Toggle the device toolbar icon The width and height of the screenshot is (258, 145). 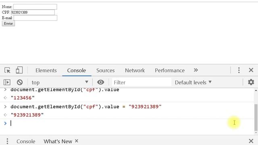pyautogui.click(x=19, y=70)
